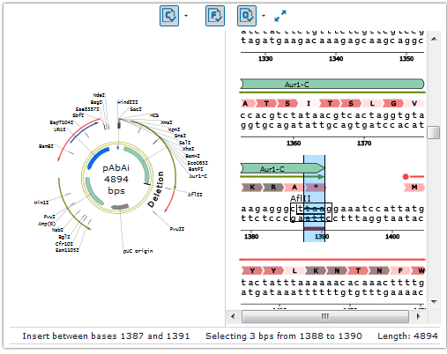Viewport: 447px width, 354px height.
Task: Click the O checkmark toolbar icon
Action: click(247, 16)
